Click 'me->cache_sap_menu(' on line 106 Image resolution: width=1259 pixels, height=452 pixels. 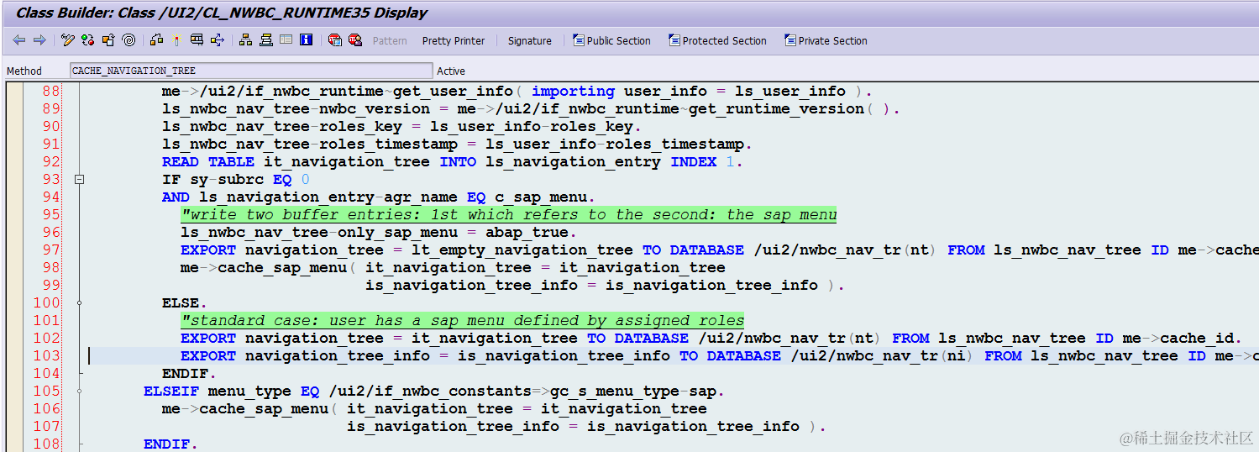point(249,408)
